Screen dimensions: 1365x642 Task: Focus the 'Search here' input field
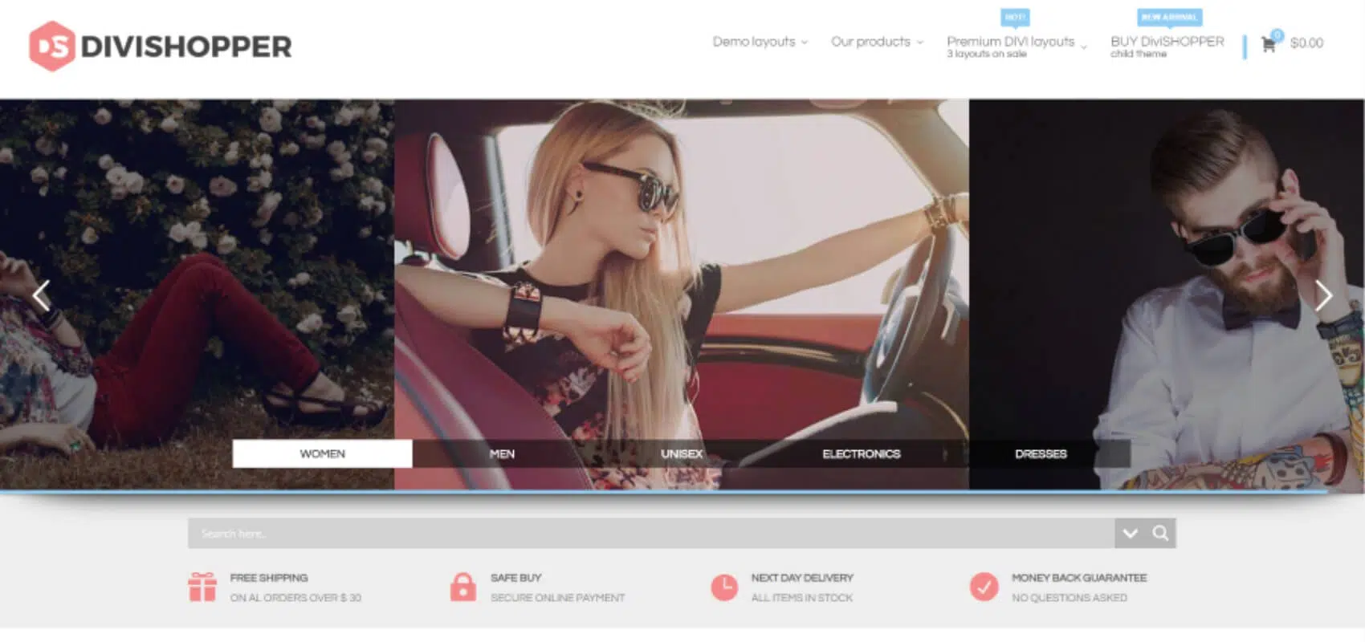pyautogui.click(x=651, y=533)
